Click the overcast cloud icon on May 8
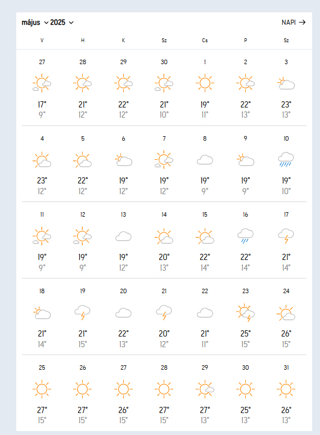 click(205, 160)
